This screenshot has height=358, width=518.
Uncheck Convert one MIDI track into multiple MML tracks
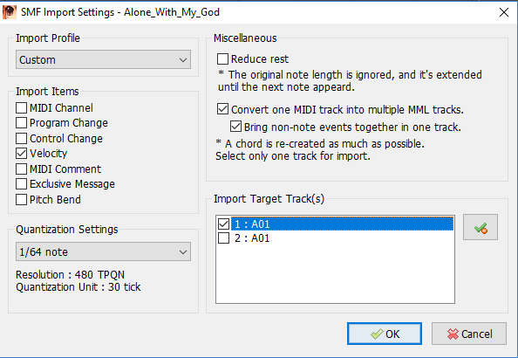click(x=222, y=109)
